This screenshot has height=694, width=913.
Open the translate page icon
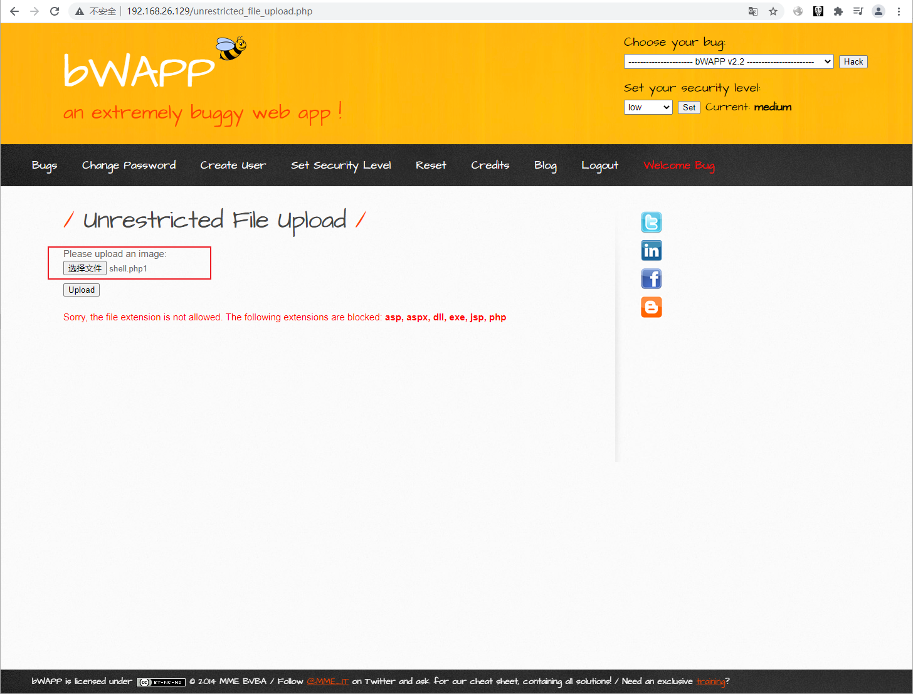pos(753,11)
